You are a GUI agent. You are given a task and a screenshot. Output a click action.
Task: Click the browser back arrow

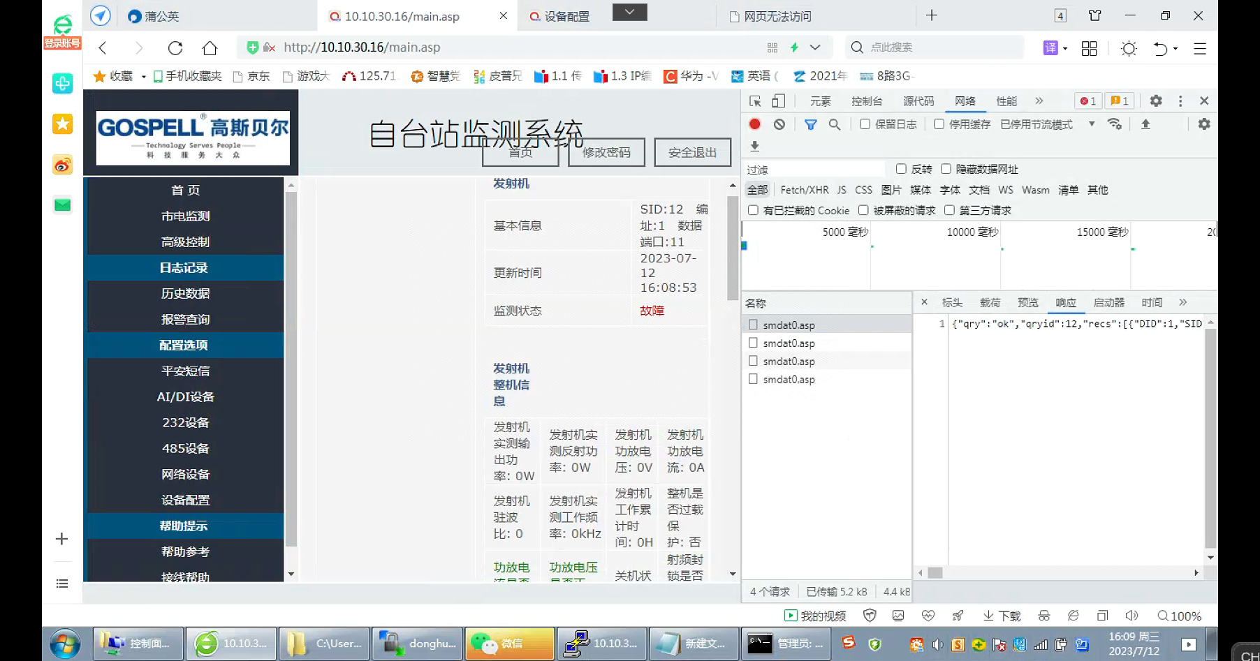(x=103, y=47)
